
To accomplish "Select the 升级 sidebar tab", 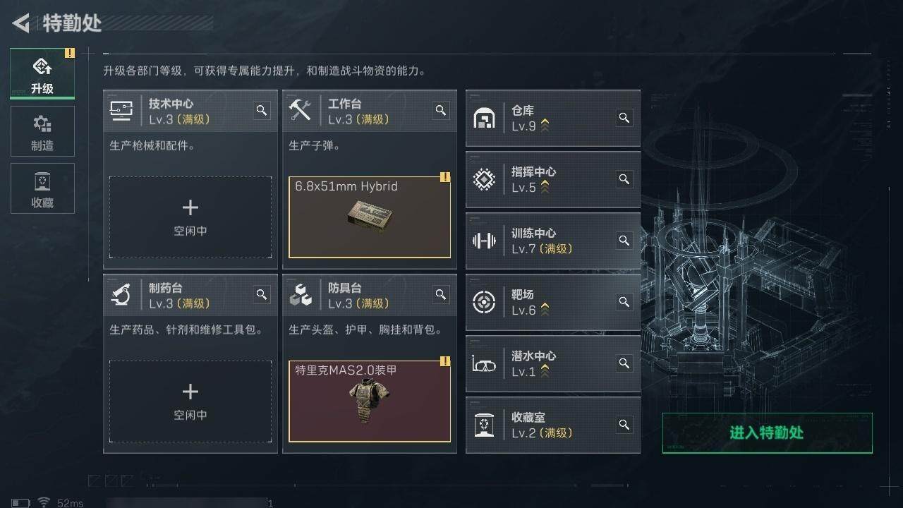I will 42,74.
